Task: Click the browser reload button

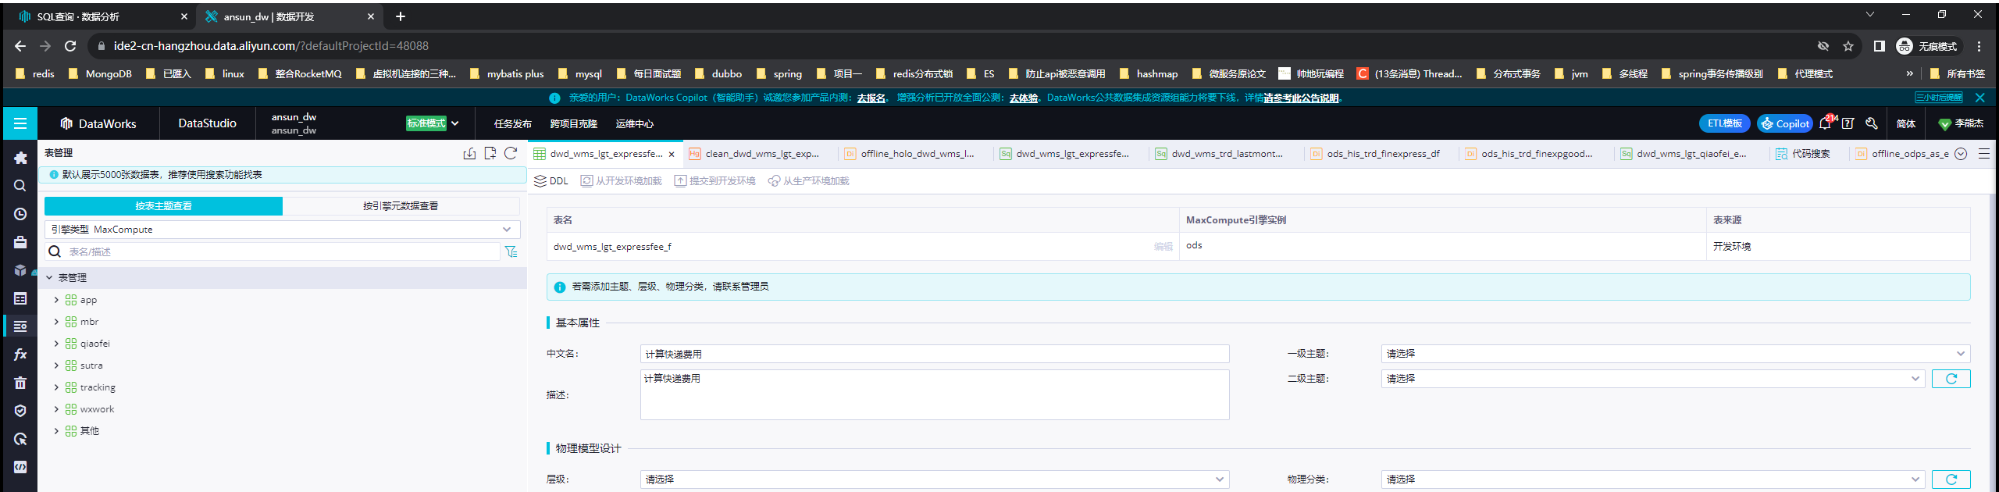Action: 70,46
